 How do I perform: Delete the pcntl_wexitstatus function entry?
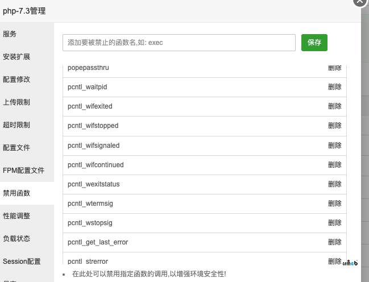pyautogui.click(x=335, y=184)
